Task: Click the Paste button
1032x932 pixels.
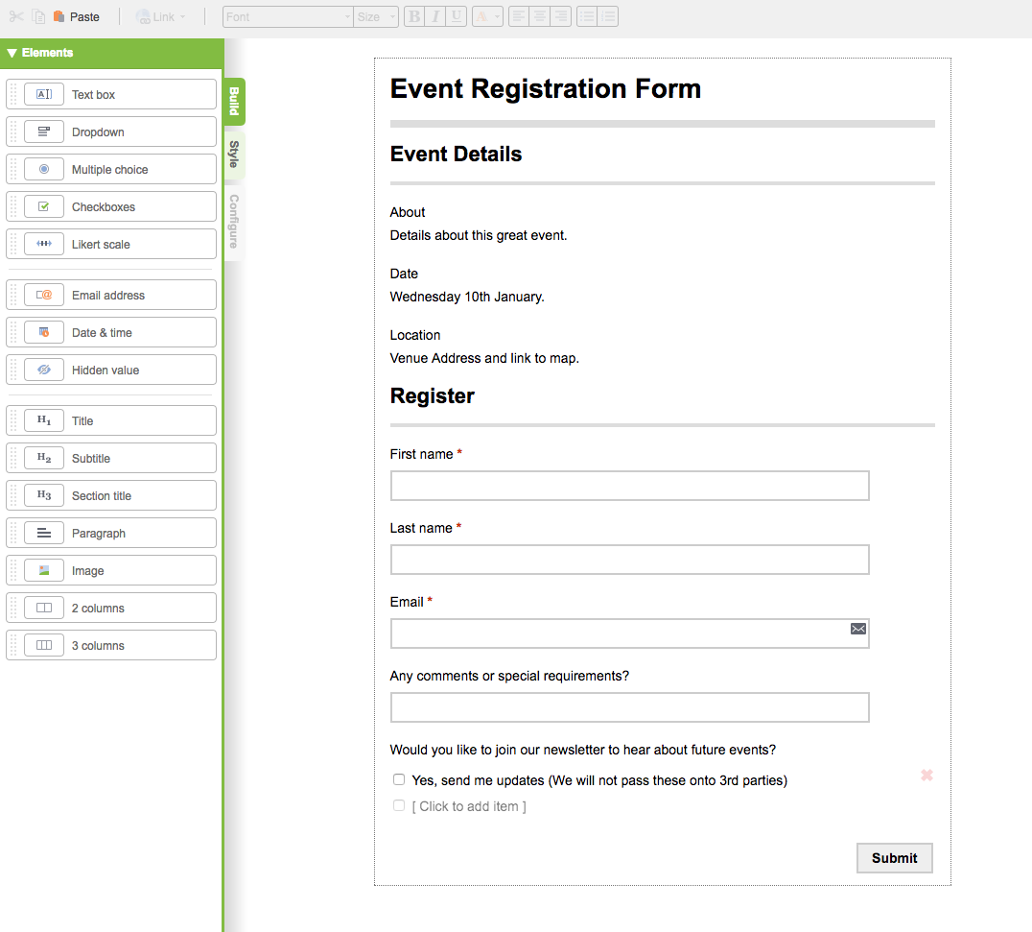Action: [77, 16]
